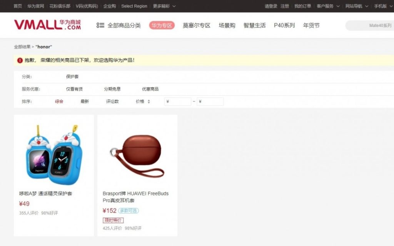Expand the 客户服务 dropdown menu
This screenshot has height=246, width=394.
328,6
